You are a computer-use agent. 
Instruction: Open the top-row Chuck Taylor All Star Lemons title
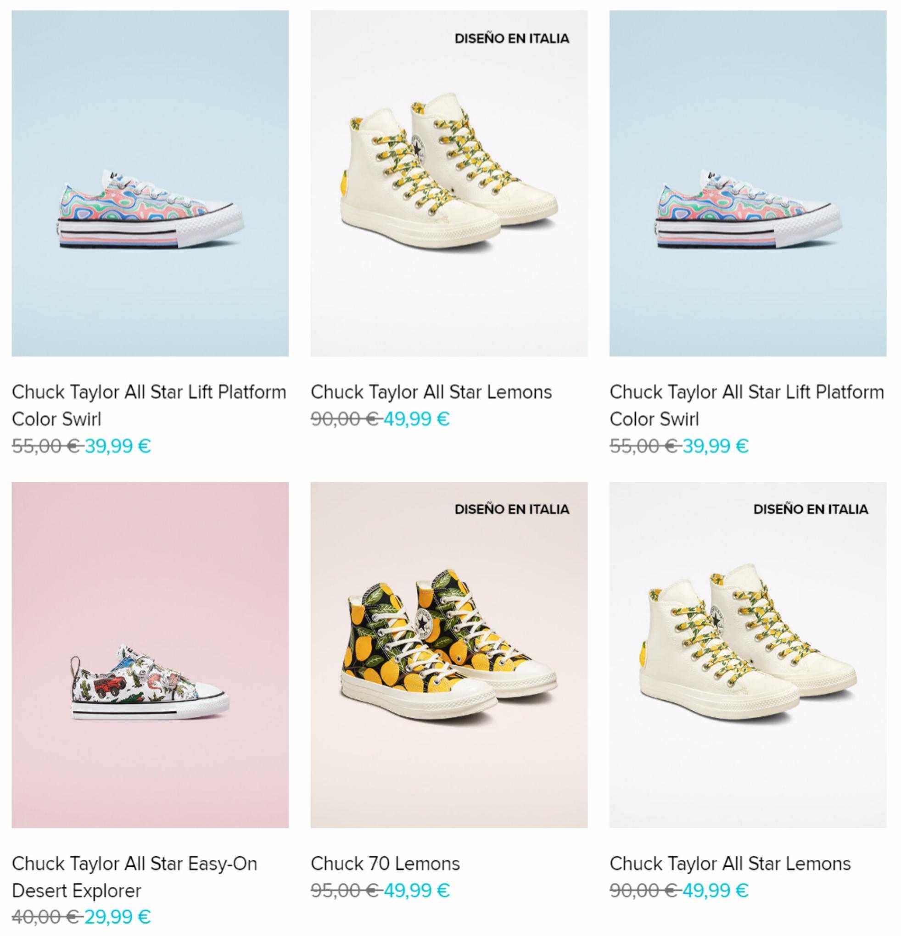coord(431,392)
